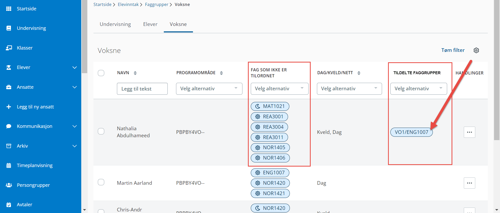
Task: Click REA3001 subject chip
Action: click(x=269, y=117)
